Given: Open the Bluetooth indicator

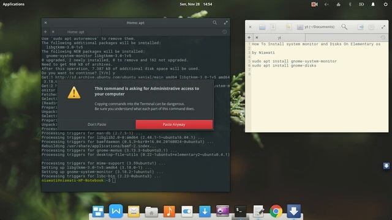Looking at the screenshot, I should point(350,4).
